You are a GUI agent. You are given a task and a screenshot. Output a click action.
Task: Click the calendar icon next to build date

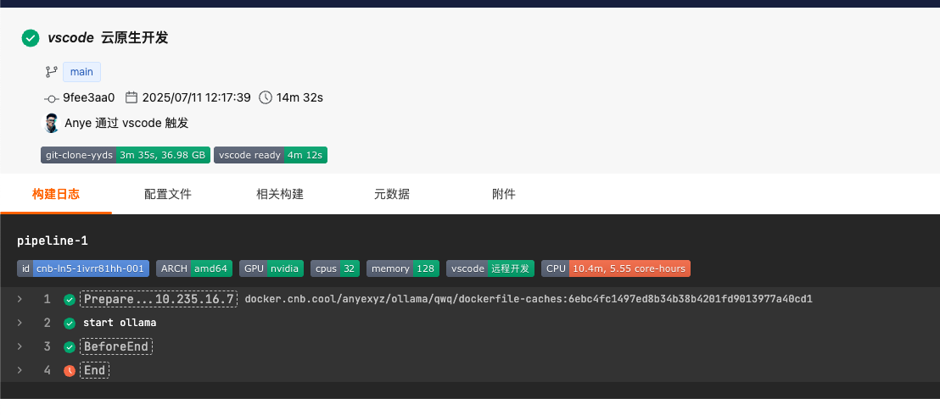tap(131, 97)
